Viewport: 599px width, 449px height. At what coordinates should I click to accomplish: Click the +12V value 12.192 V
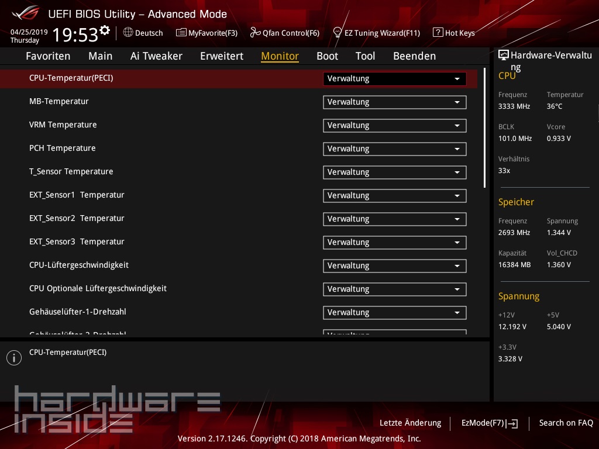click(x=512, y=327)
